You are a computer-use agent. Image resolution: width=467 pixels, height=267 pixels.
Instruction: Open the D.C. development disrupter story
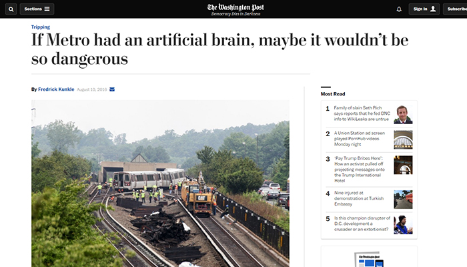(361, 224)
